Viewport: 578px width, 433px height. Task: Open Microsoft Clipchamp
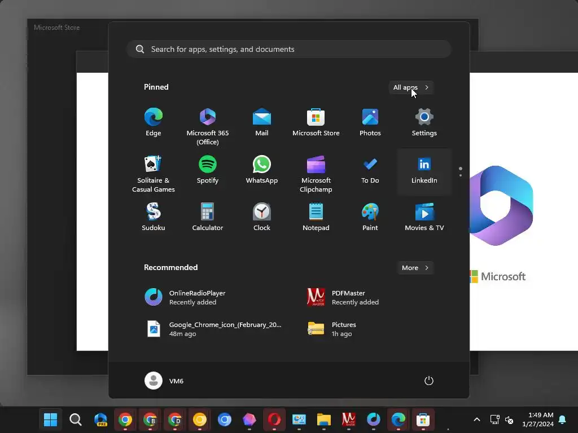316,173
